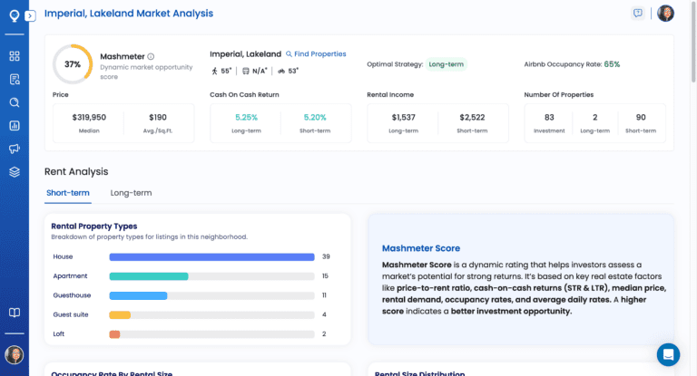
Task: Open the stacked layers sidebar icon
Action: [15, 171]
